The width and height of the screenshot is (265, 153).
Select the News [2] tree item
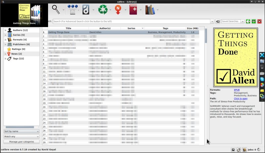[x=17, y=54]
